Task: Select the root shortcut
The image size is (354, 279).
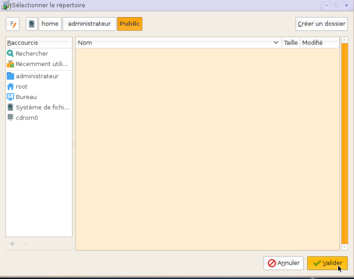Action: [x=39, y=86]
